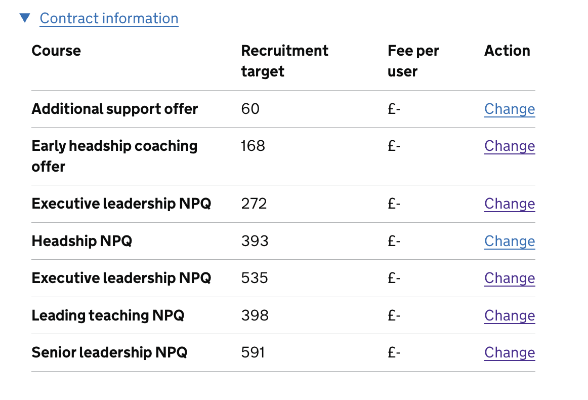Image resolution: width=588 pixels, height=400 pixels.
Task: Change the Senior leadership NPQ contract
Action: (510, 352)
